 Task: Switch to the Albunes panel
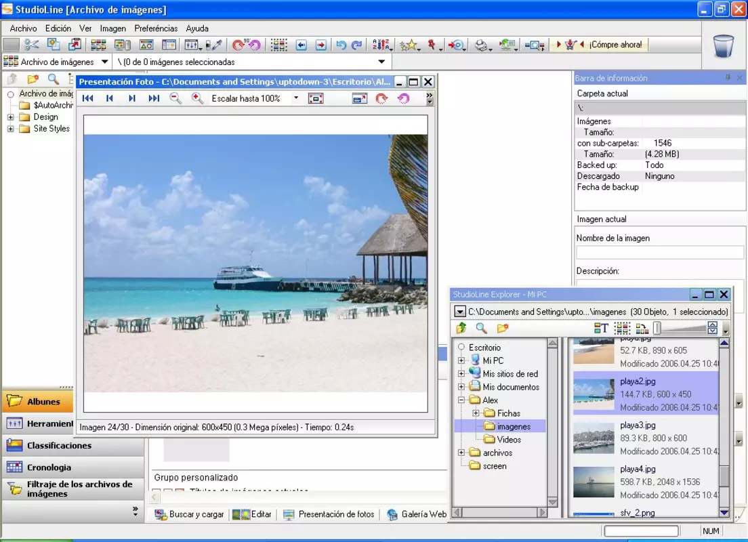(x=38, y=401)
